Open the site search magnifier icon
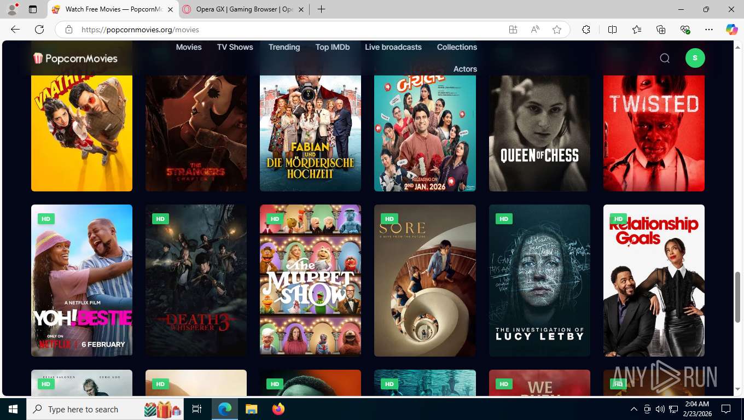 (x=665, y=58)
